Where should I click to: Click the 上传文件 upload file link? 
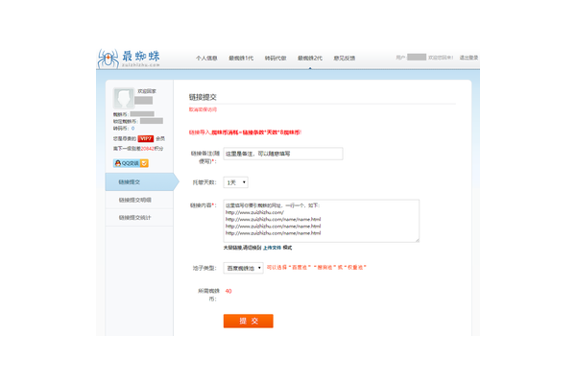click(x=272, y=248)
